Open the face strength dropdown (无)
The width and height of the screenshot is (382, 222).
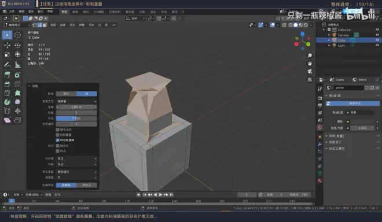pos(76,177)
